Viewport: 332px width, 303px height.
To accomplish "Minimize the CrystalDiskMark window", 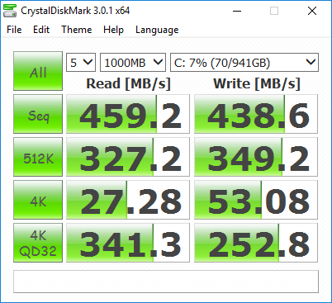I will (237, 11).
